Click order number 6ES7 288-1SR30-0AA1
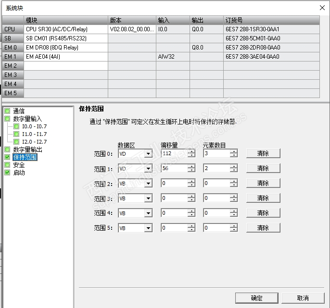The width and height of the screenshot is (330, 308). click(271, 29)
